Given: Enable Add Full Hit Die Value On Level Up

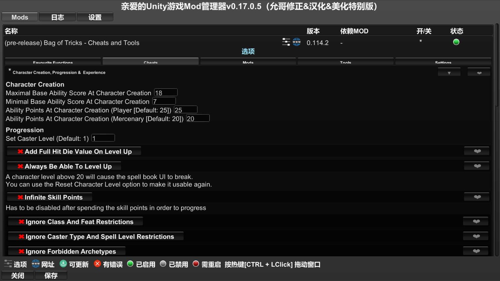Looking at the screenshot, I should [74, 151].
